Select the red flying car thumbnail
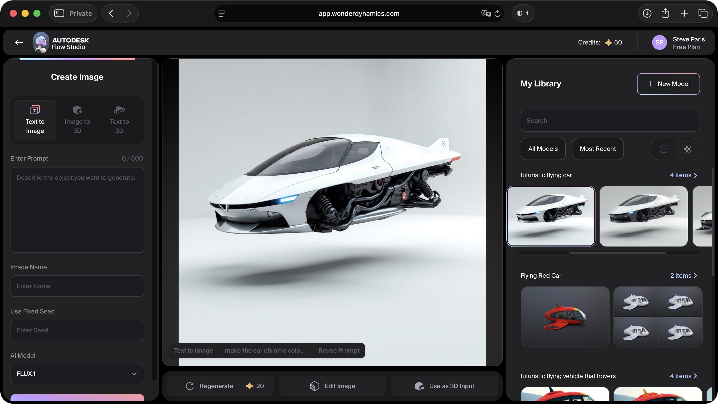The image size is (718, 404). pyautogui.click(x=565, y=317)
